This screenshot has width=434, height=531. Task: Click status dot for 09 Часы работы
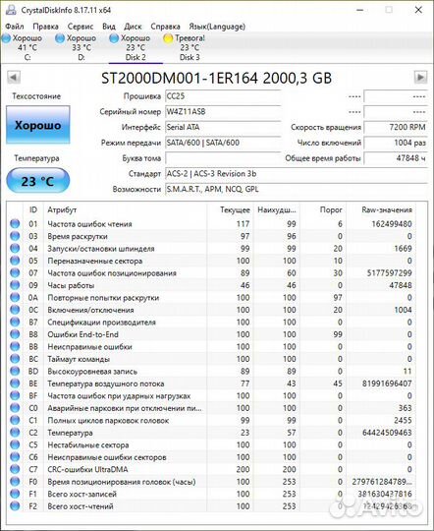(x=15, y=285)
